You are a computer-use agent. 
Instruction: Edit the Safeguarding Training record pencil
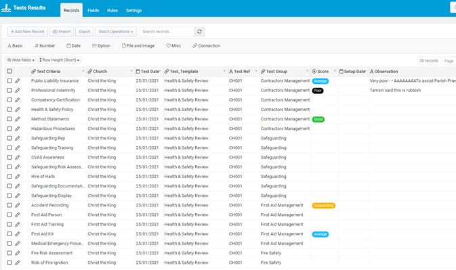pos(18,148)
